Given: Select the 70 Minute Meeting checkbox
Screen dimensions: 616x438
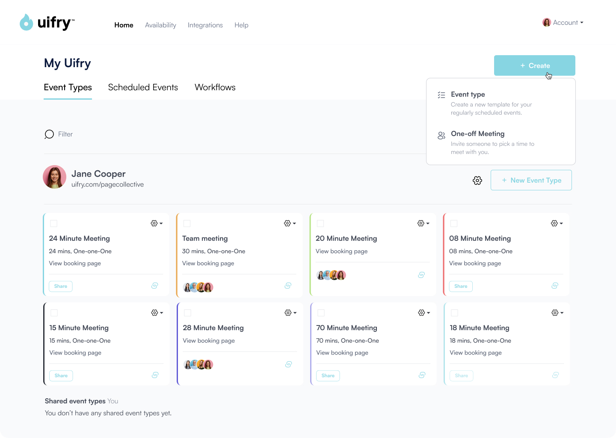Looking at the screenshot, I should click(321, 313).
